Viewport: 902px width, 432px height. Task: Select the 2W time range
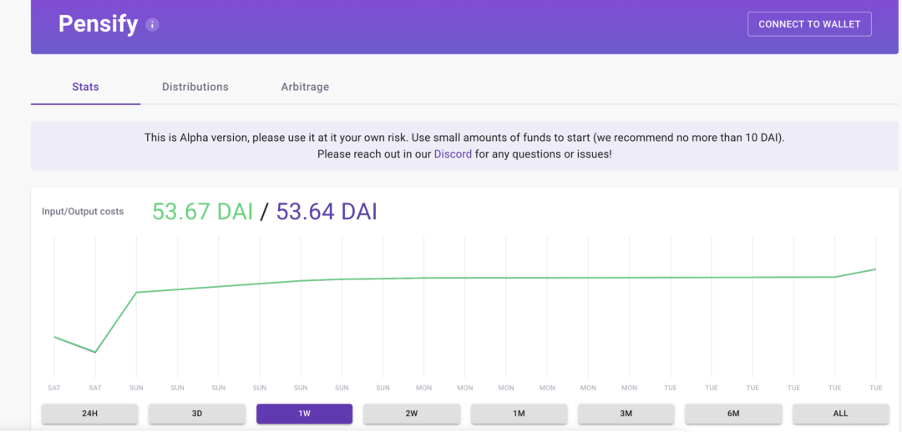coord(411,413)
